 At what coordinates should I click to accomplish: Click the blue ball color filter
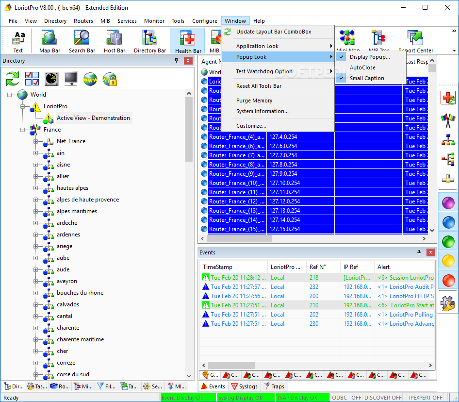(448, 222)
